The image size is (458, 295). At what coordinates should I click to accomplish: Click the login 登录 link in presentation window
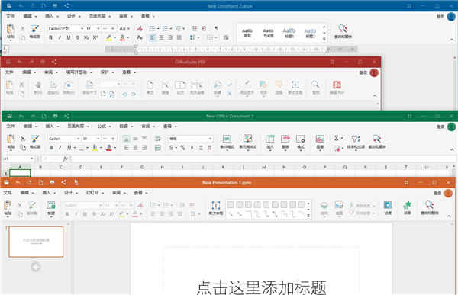click(437, 193)
